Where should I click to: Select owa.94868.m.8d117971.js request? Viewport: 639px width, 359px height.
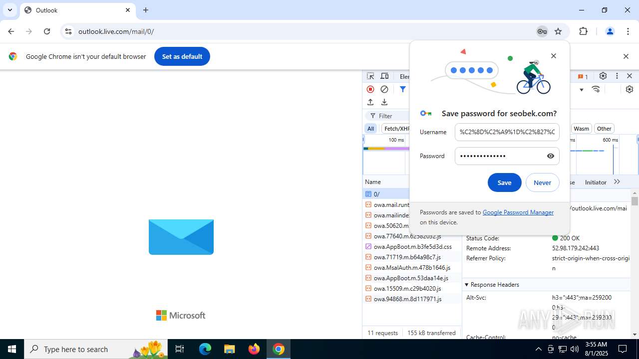click(x=412, y=299)
